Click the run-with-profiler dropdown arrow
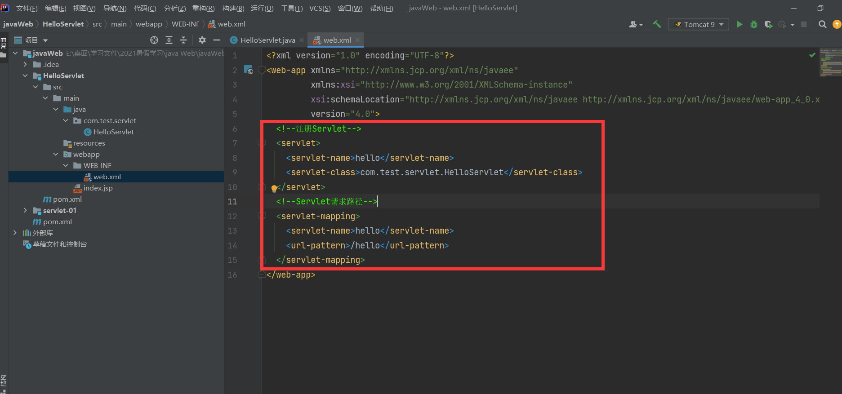This screenshot has width=842, height=394. tap(792, 25)
